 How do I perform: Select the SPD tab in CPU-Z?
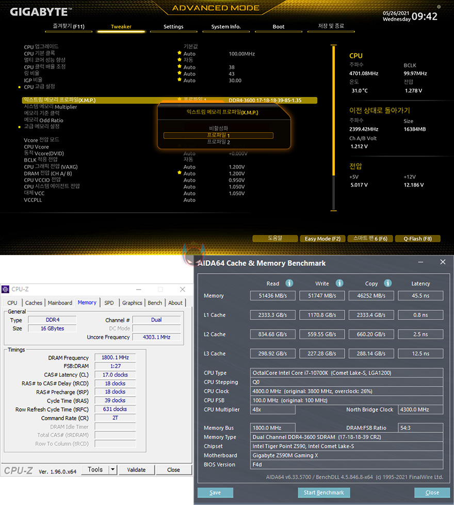click(x=109, y=303)
